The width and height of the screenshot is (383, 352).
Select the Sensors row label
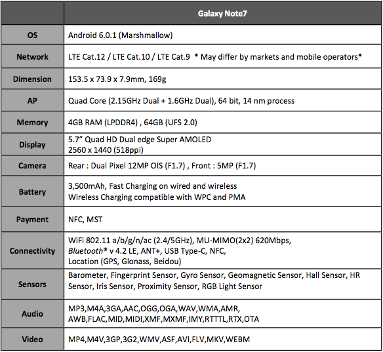click(x=32, y=284)
